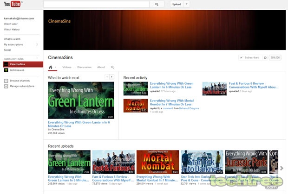Open Fast & Furious 6 thumbnail in Recent activity
Viewport: 288px width, 194px height.
point(214,88)
